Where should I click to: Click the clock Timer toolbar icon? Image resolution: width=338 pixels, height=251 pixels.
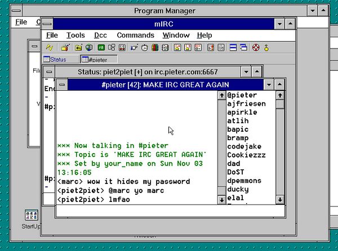[x=145, y=48]
